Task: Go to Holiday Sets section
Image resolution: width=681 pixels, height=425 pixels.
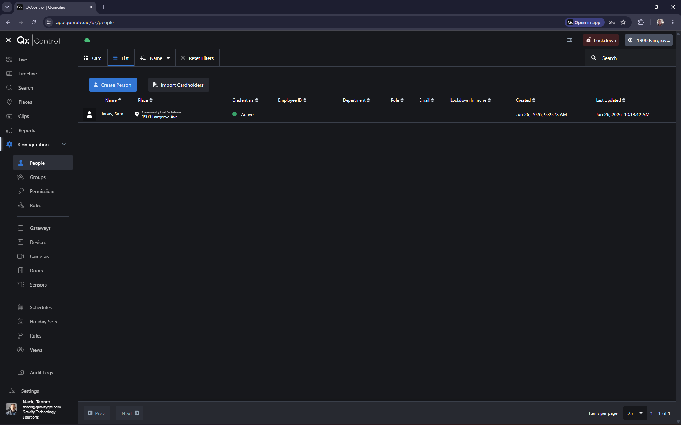Action: pos(43,322)
